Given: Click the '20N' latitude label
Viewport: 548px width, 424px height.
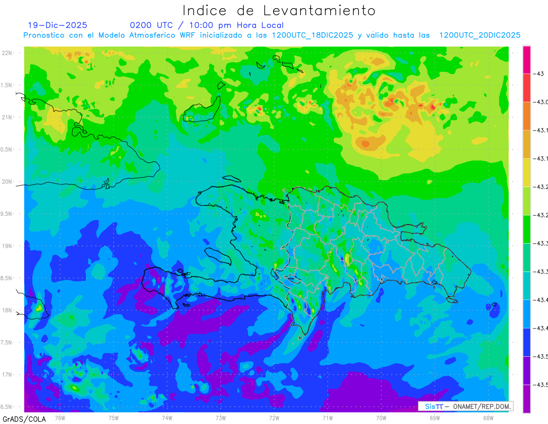Looking at the screenshot, I should 8,182.
